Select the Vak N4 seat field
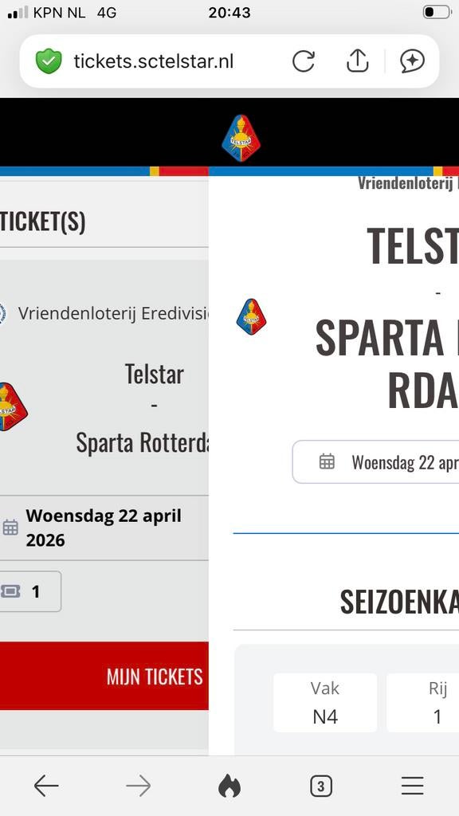Screen dimensions: 459x816 click(x=325, y=703)
